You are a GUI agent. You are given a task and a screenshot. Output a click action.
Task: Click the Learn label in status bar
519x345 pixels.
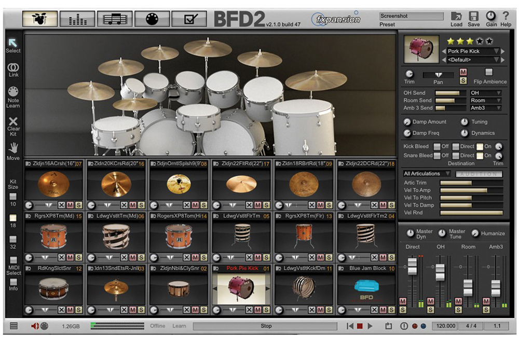179,326
